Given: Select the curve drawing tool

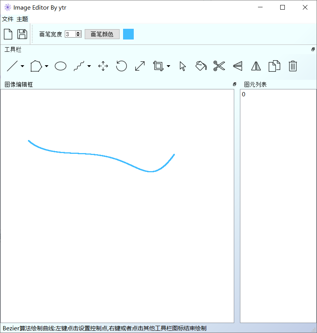Looking at the screenshot, I should 79,66.
